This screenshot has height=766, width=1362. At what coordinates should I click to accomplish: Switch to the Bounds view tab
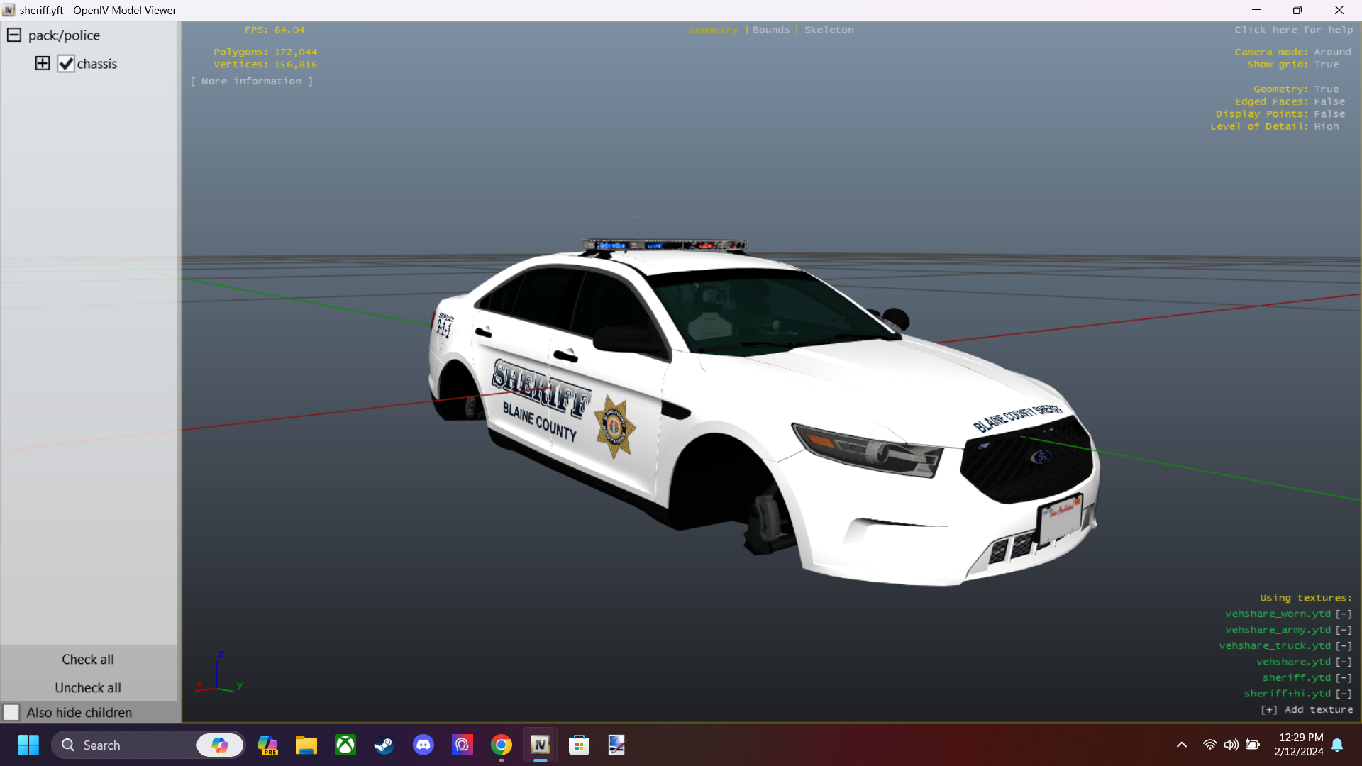(771, 30)
